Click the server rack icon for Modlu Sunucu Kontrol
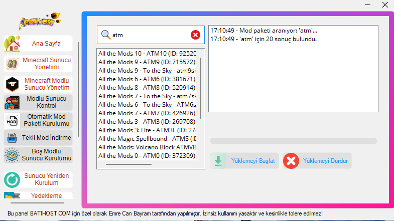 coord(12,102)
